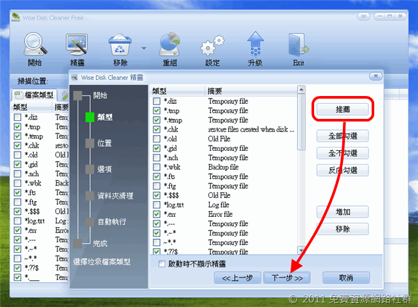Select 'restore files created when disk ...' text
Viewport: 418px width, 307px height.
point(251,129)
